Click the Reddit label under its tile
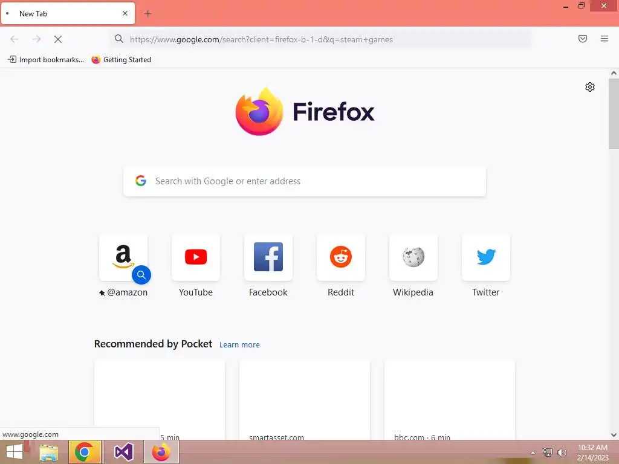Viewport: 619px width, 464px height. [x=341, y=292]
